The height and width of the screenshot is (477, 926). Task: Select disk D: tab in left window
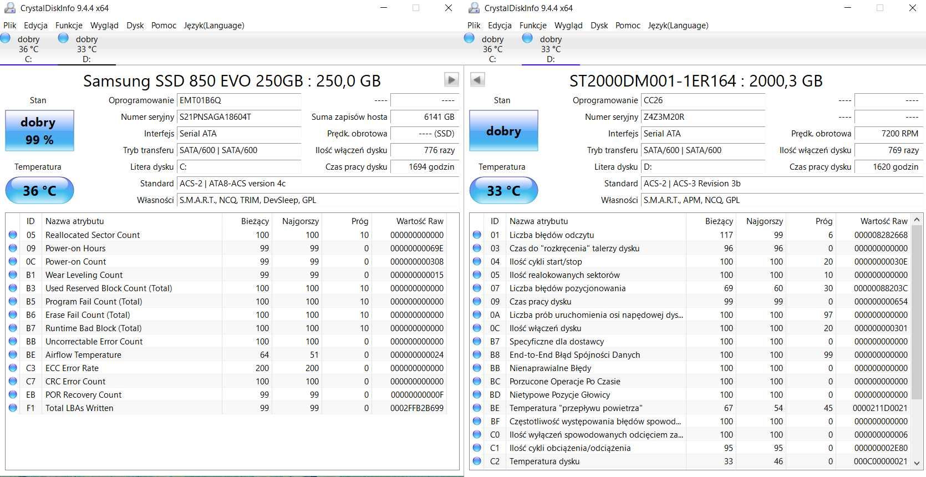pyautogui.click(x=87, y=49)
